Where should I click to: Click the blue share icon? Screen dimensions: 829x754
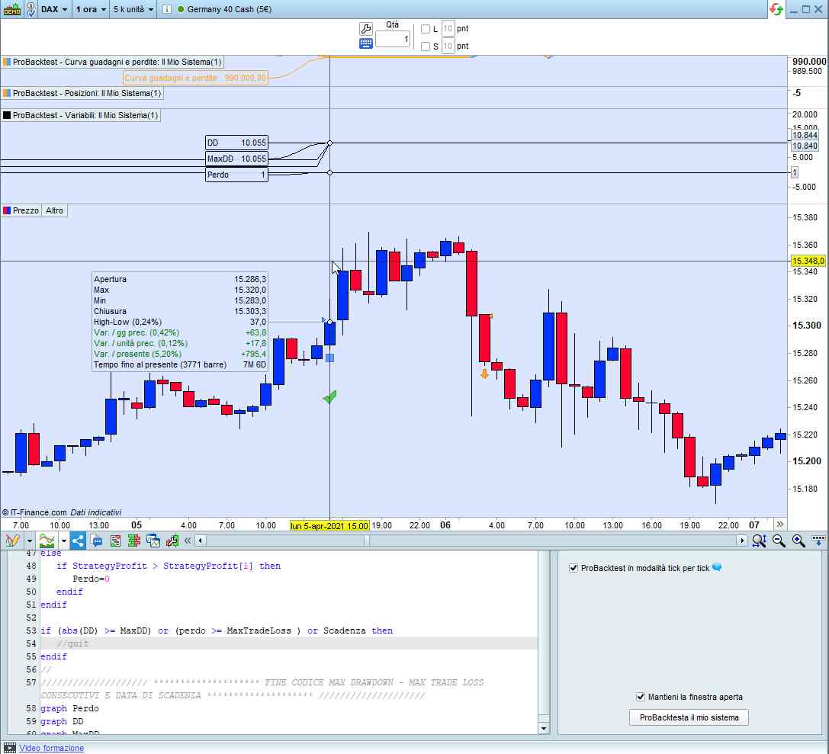78,541
